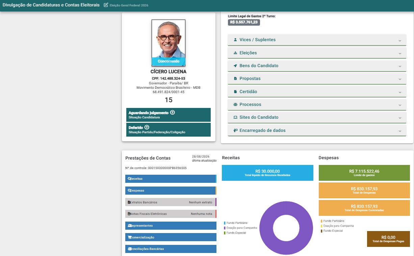Open the Despesas details button
414x256 pixels.
coord(171,191)
